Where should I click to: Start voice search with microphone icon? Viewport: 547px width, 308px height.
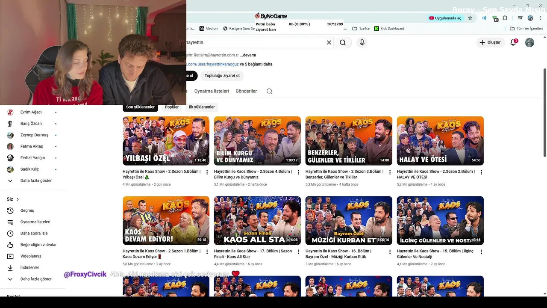pyautogui.click(x=362, y=42)
